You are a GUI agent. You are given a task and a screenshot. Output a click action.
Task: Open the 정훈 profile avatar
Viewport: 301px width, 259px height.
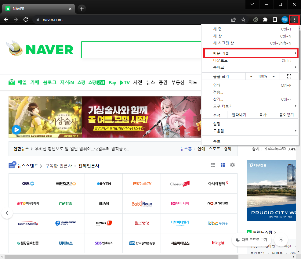285,20
